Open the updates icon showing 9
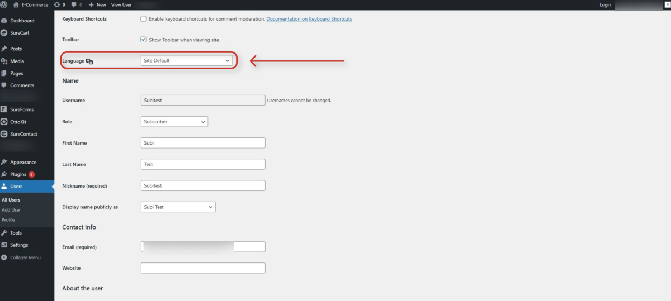This screenshot has width=671, height=301. [x=57, y=4]
